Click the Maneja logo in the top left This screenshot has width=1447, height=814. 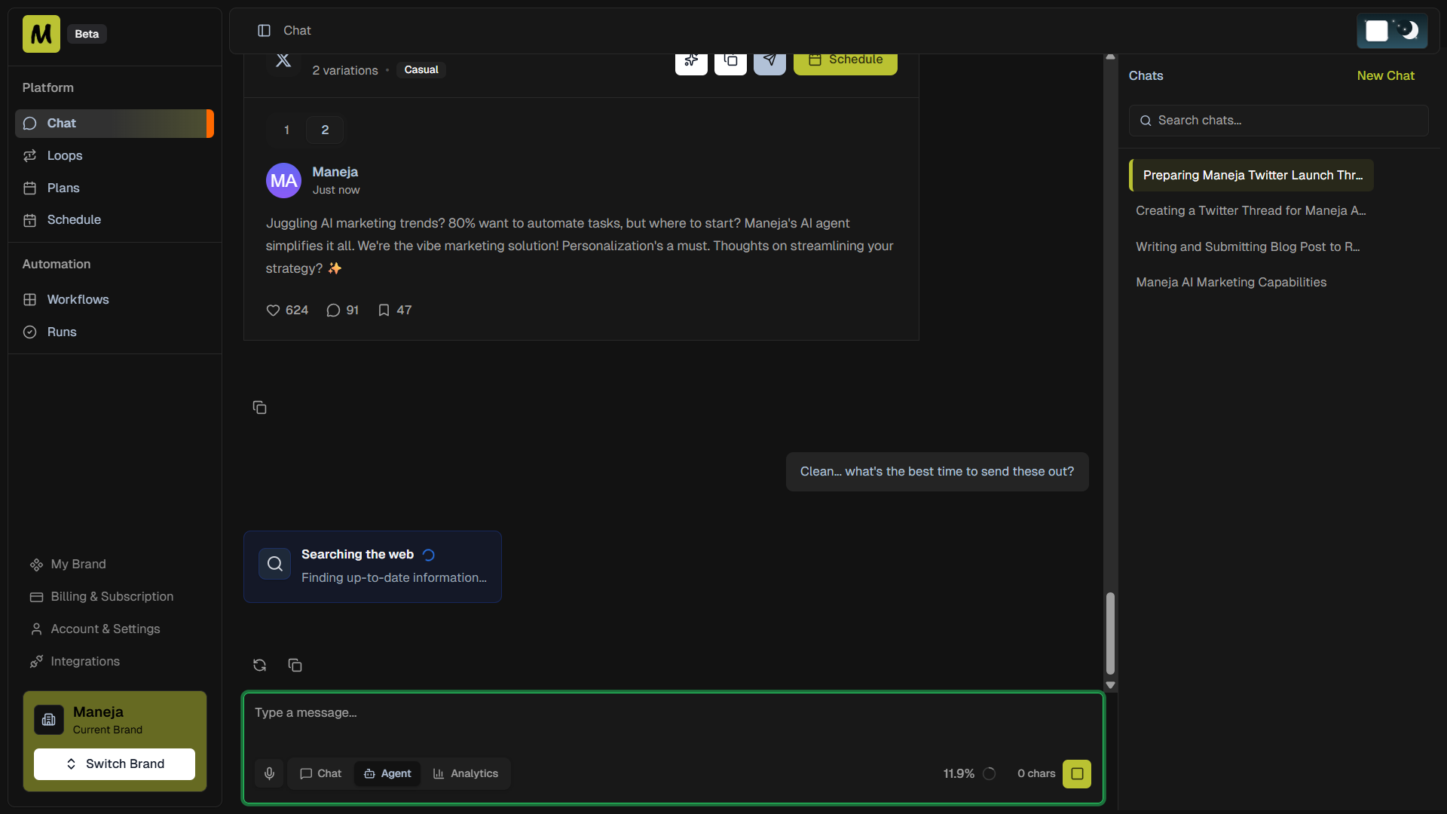[40, 33]
